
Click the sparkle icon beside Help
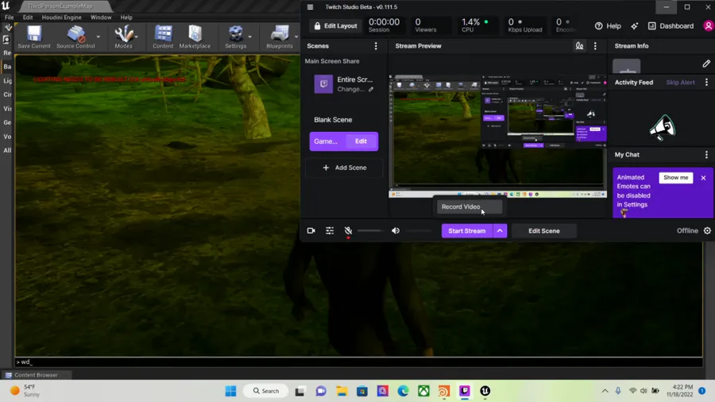click(x=634, y=26)
